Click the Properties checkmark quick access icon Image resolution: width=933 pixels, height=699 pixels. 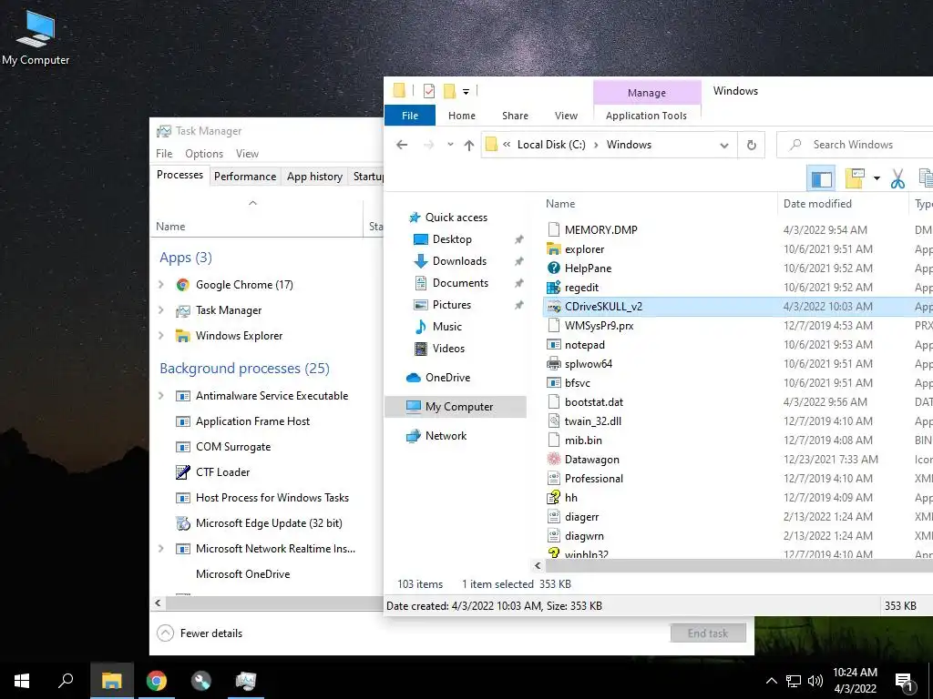[428, 91]
